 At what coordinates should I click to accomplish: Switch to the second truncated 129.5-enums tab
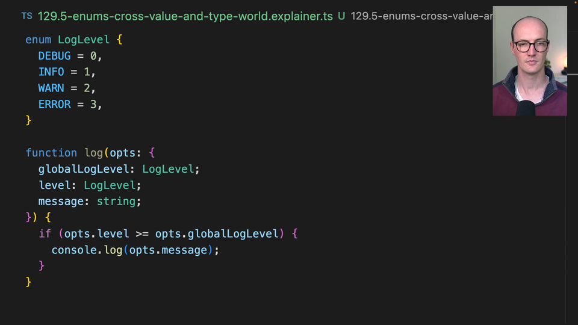[x=421, y=16]
